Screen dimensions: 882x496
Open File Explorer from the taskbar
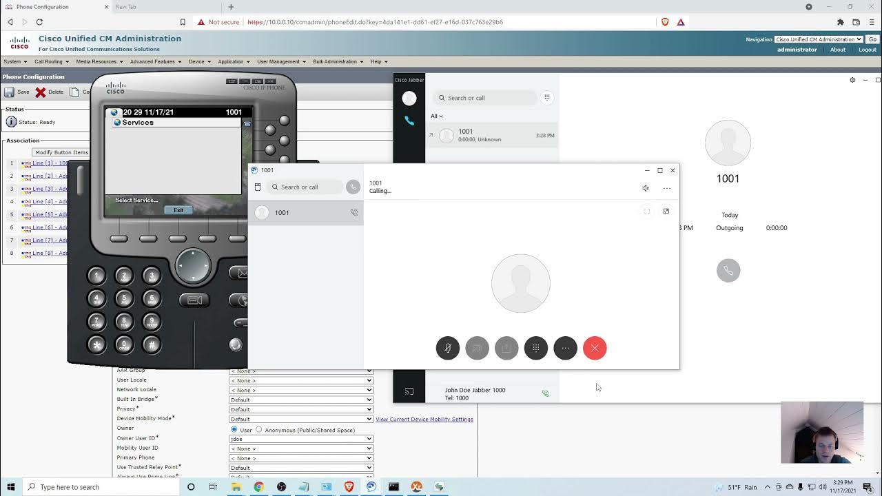236,487
